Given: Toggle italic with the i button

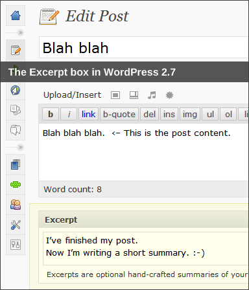Looking at the screenshot, I should pos(69,114).
